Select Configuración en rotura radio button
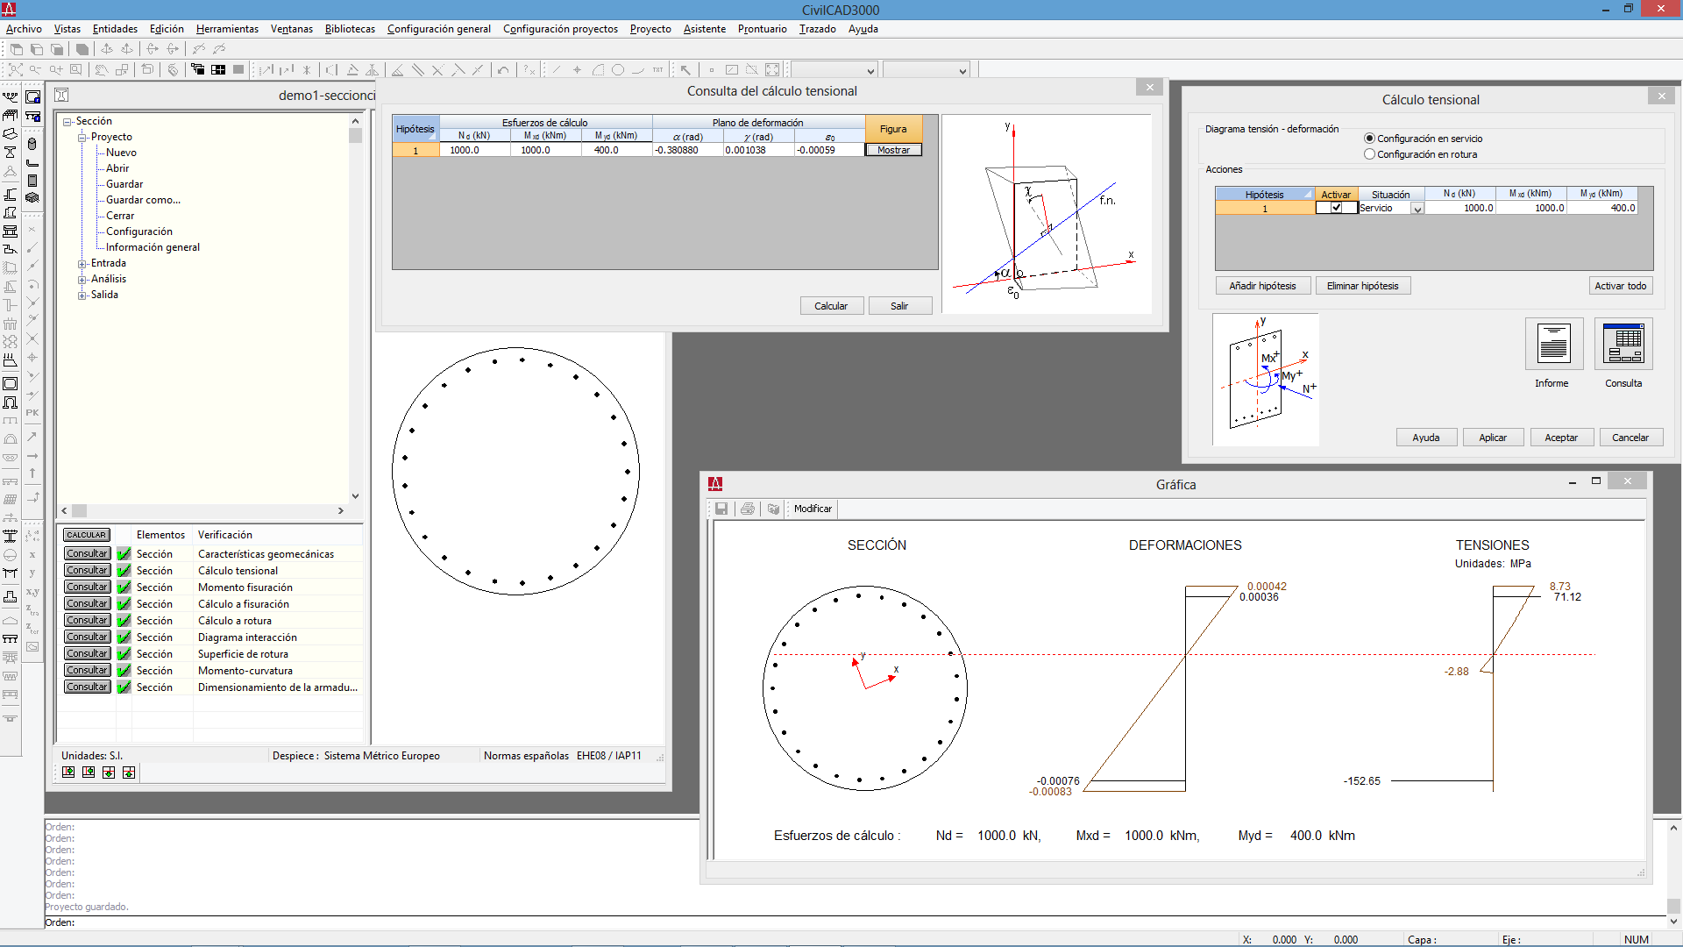The image size is (1683, 947). (x=1369, y=154)
